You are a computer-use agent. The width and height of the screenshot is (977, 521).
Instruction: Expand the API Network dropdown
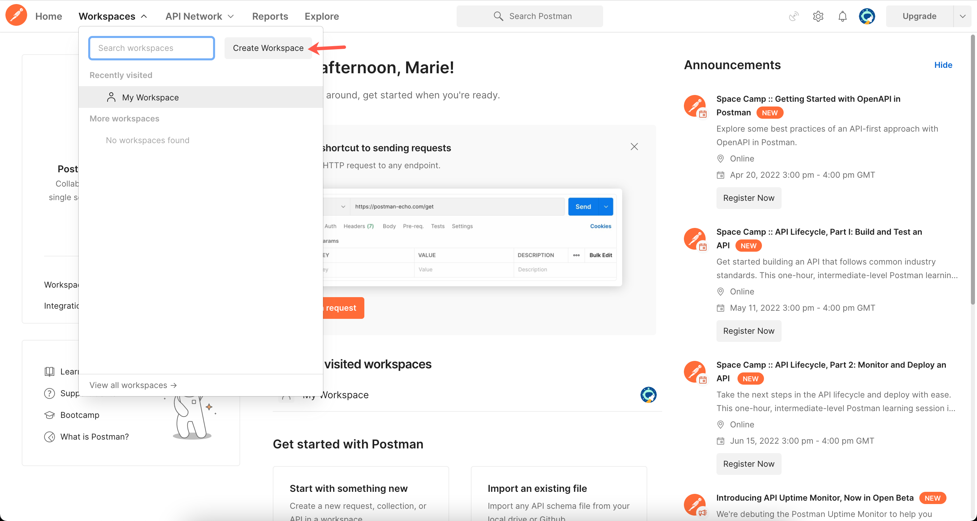pyautogui.click(x=199, y=16)
